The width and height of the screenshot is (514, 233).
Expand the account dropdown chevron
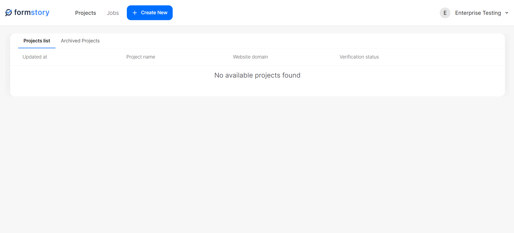[507, 13]
